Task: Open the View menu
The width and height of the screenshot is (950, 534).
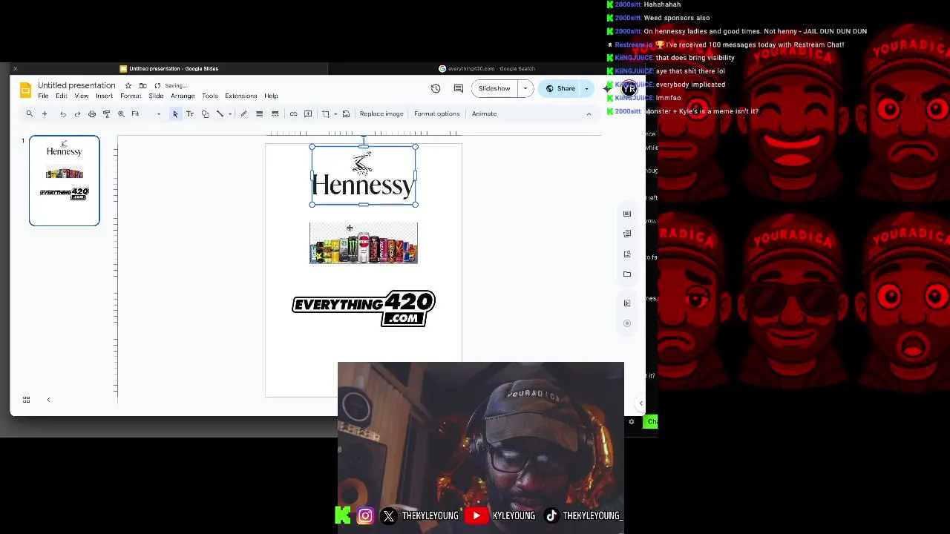Action: pos(82,96)
